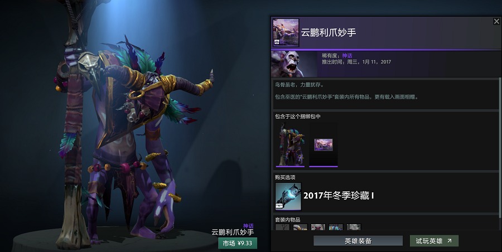
Task: Open the loading screen bundle thumbnail
Action: (324, 144)
